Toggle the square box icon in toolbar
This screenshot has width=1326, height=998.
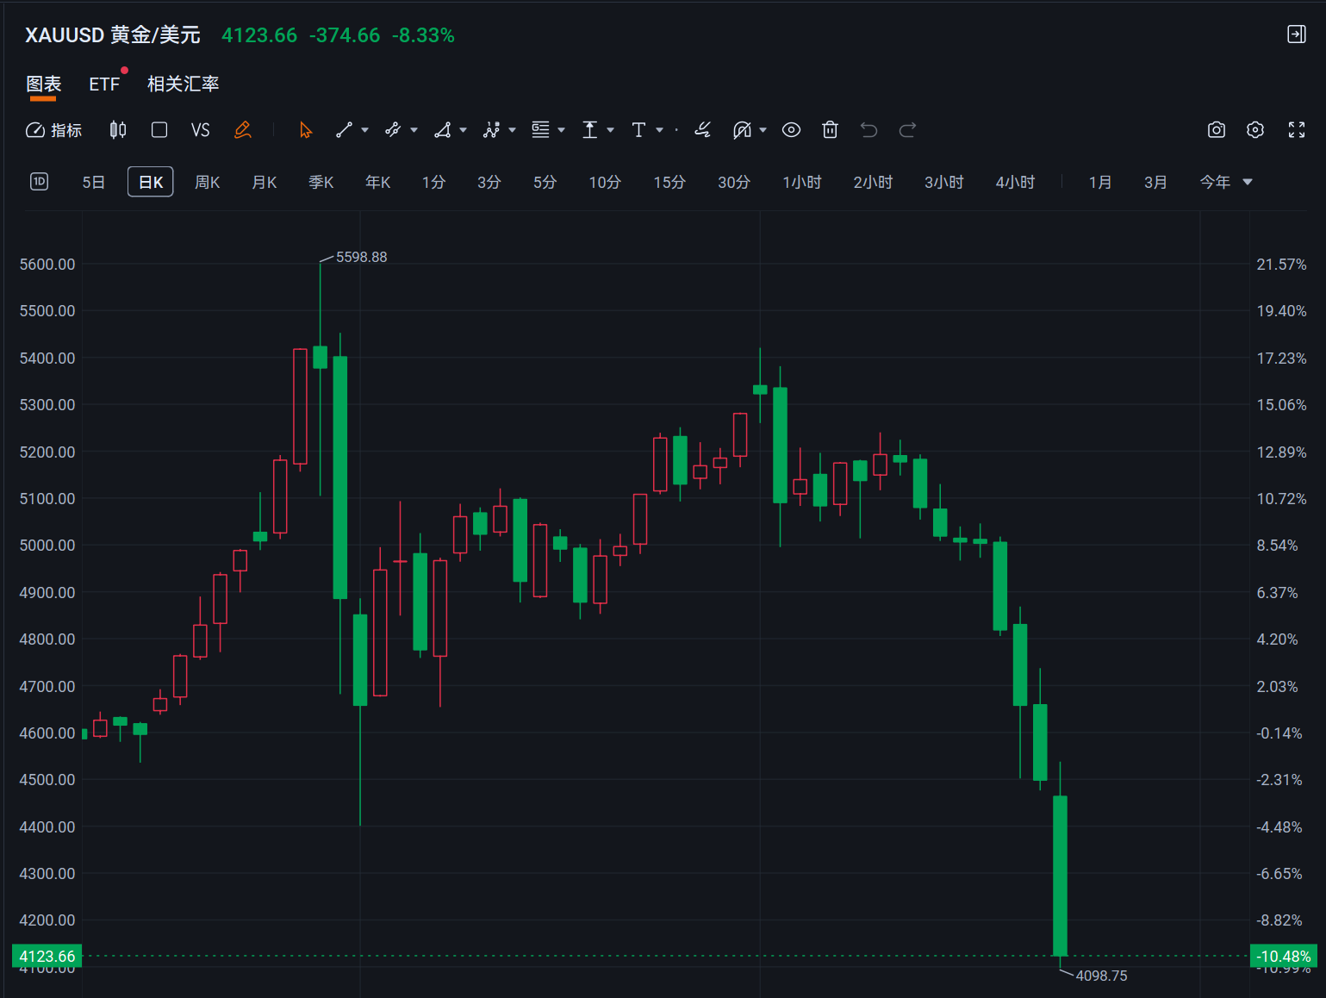point(159,130)
